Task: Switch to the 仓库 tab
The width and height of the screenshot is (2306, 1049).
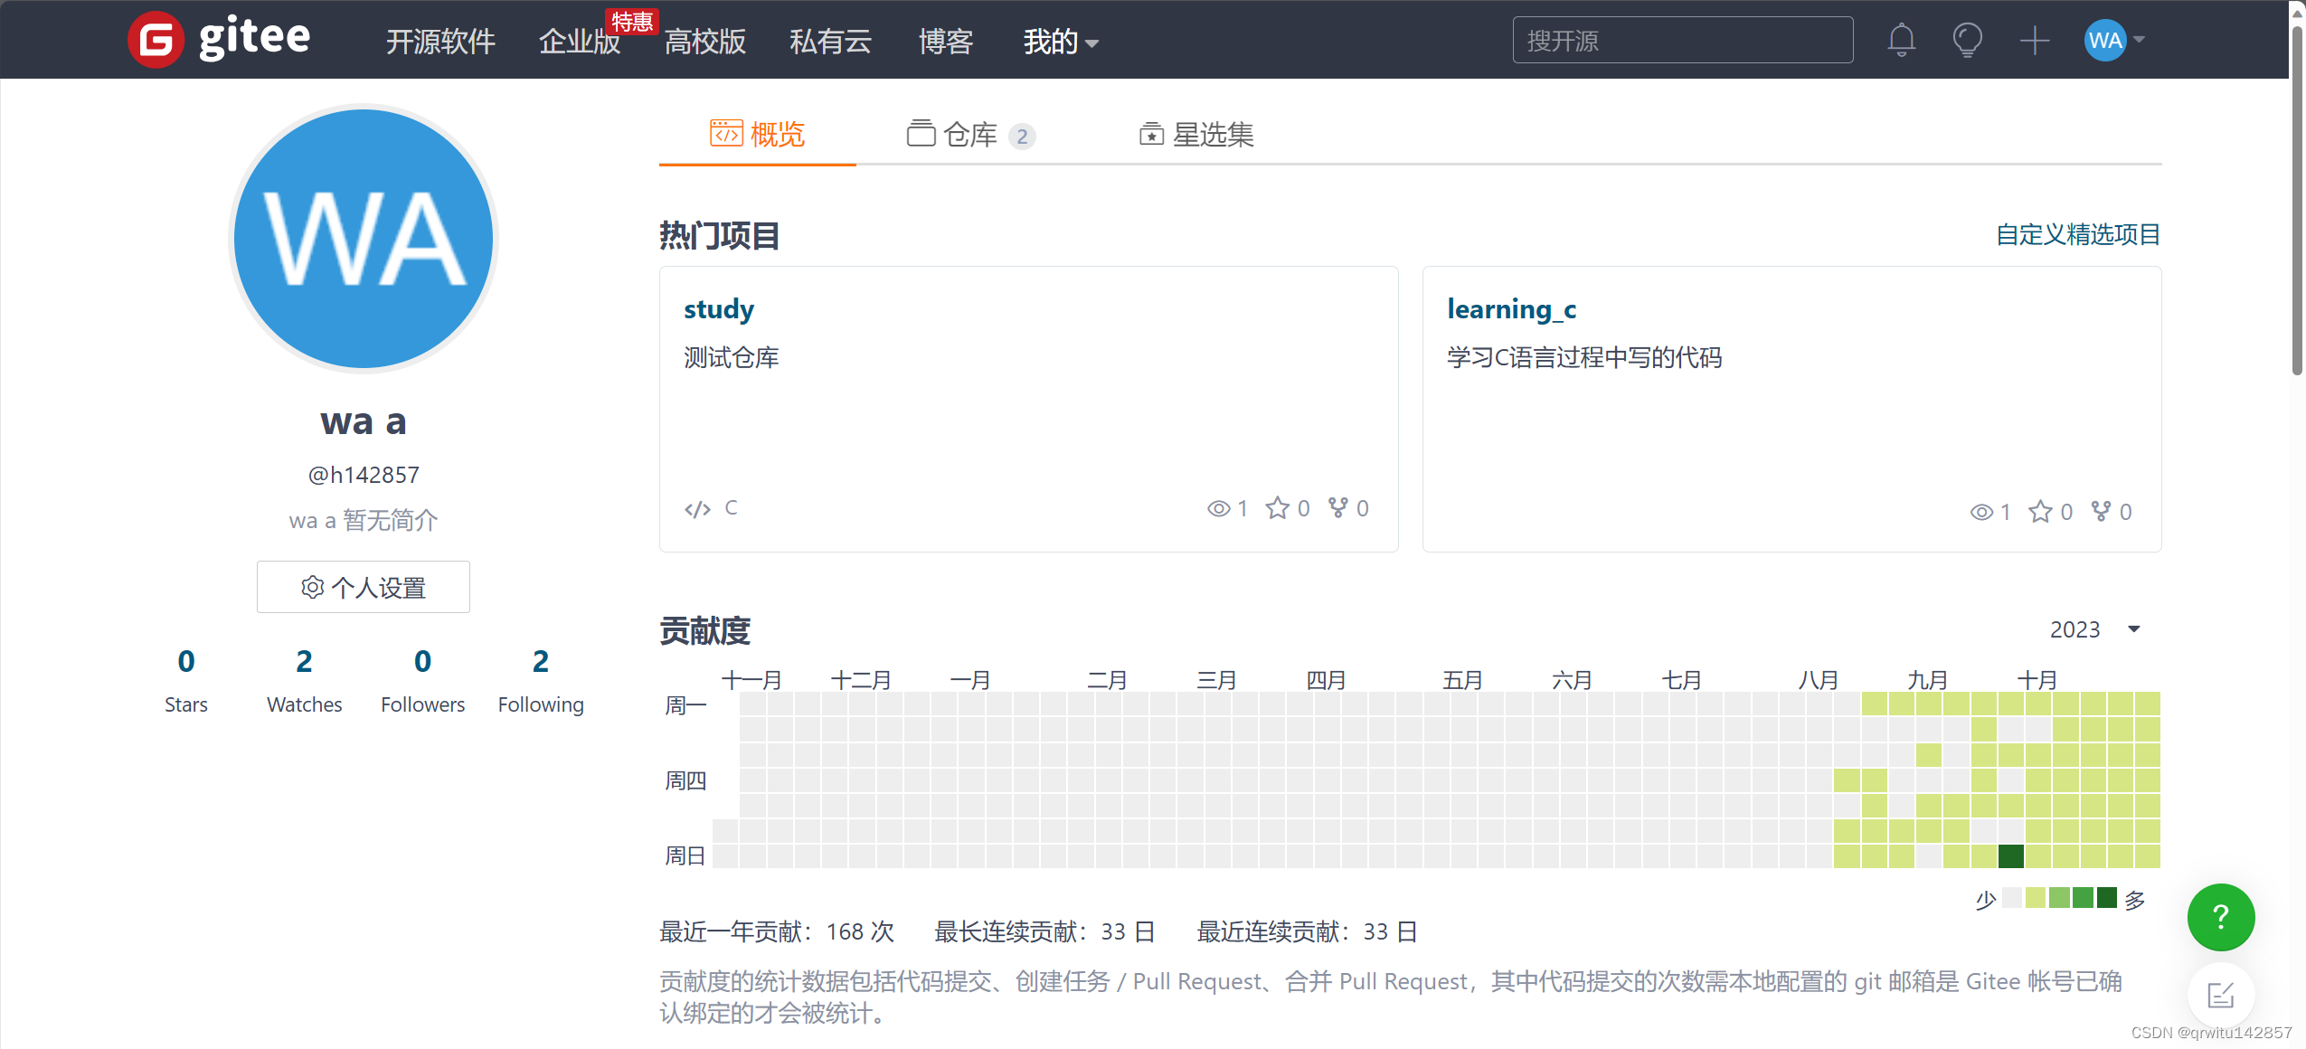Action: [x=969, y=135]
